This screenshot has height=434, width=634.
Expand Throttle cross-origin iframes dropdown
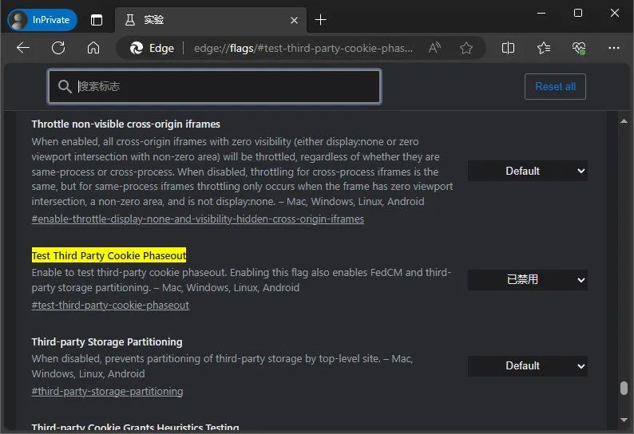(x=527, y=171)
